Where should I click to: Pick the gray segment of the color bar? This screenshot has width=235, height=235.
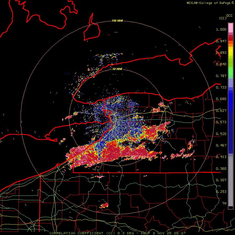(x=231, y=181)
